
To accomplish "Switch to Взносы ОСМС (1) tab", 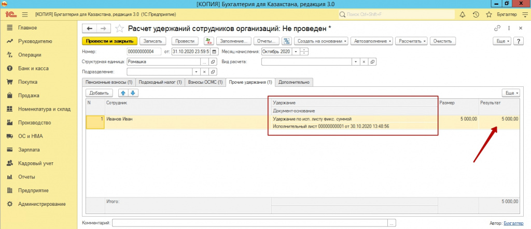I will (205, 82).
